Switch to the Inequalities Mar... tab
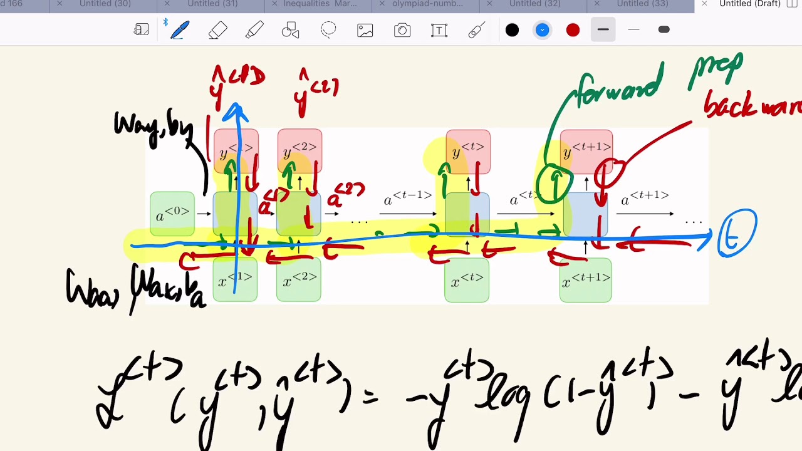 click(320, 4)
